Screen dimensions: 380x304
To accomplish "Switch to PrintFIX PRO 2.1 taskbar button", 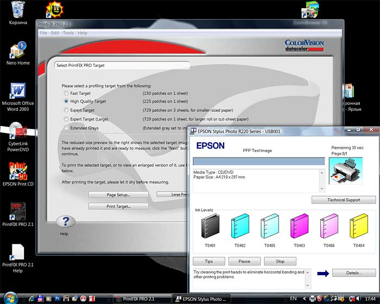I will pos(142,299).
